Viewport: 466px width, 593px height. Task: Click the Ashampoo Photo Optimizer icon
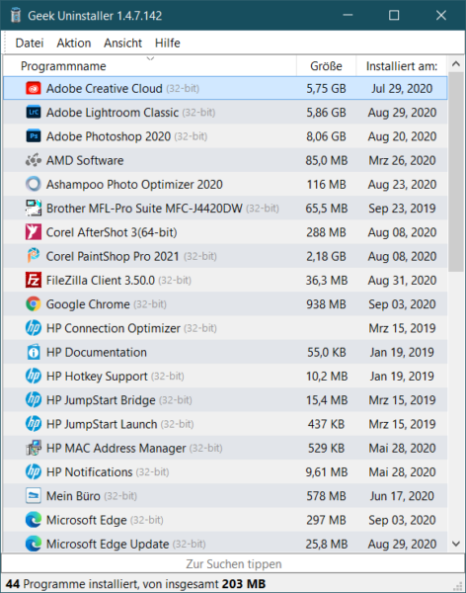[34, 184]
